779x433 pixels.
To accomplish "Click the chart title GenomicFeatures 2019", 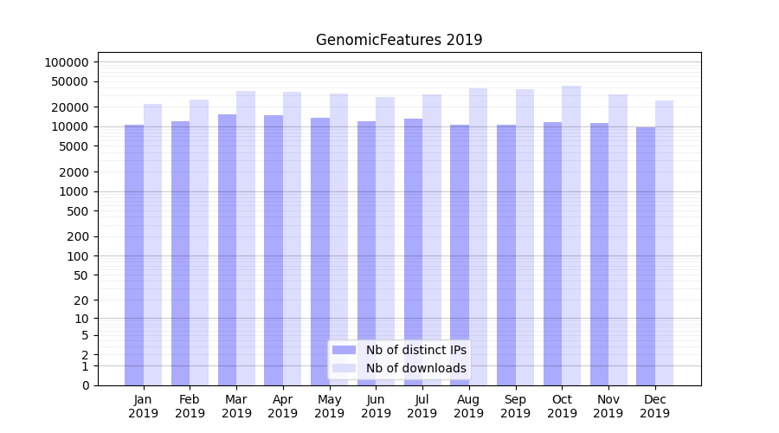I will point(399,40).
